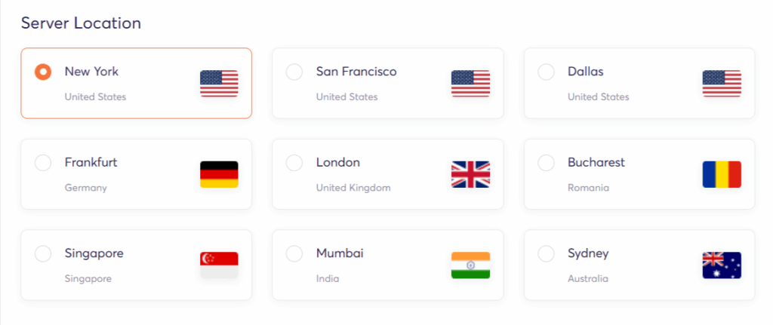The width and height of the screenshot is (773, 325).
Task: Click the India flag icon
Action: 470,265
